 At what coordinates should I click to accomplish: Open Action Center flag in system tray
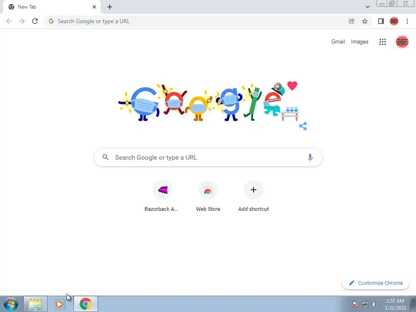(x=355, y=304)
